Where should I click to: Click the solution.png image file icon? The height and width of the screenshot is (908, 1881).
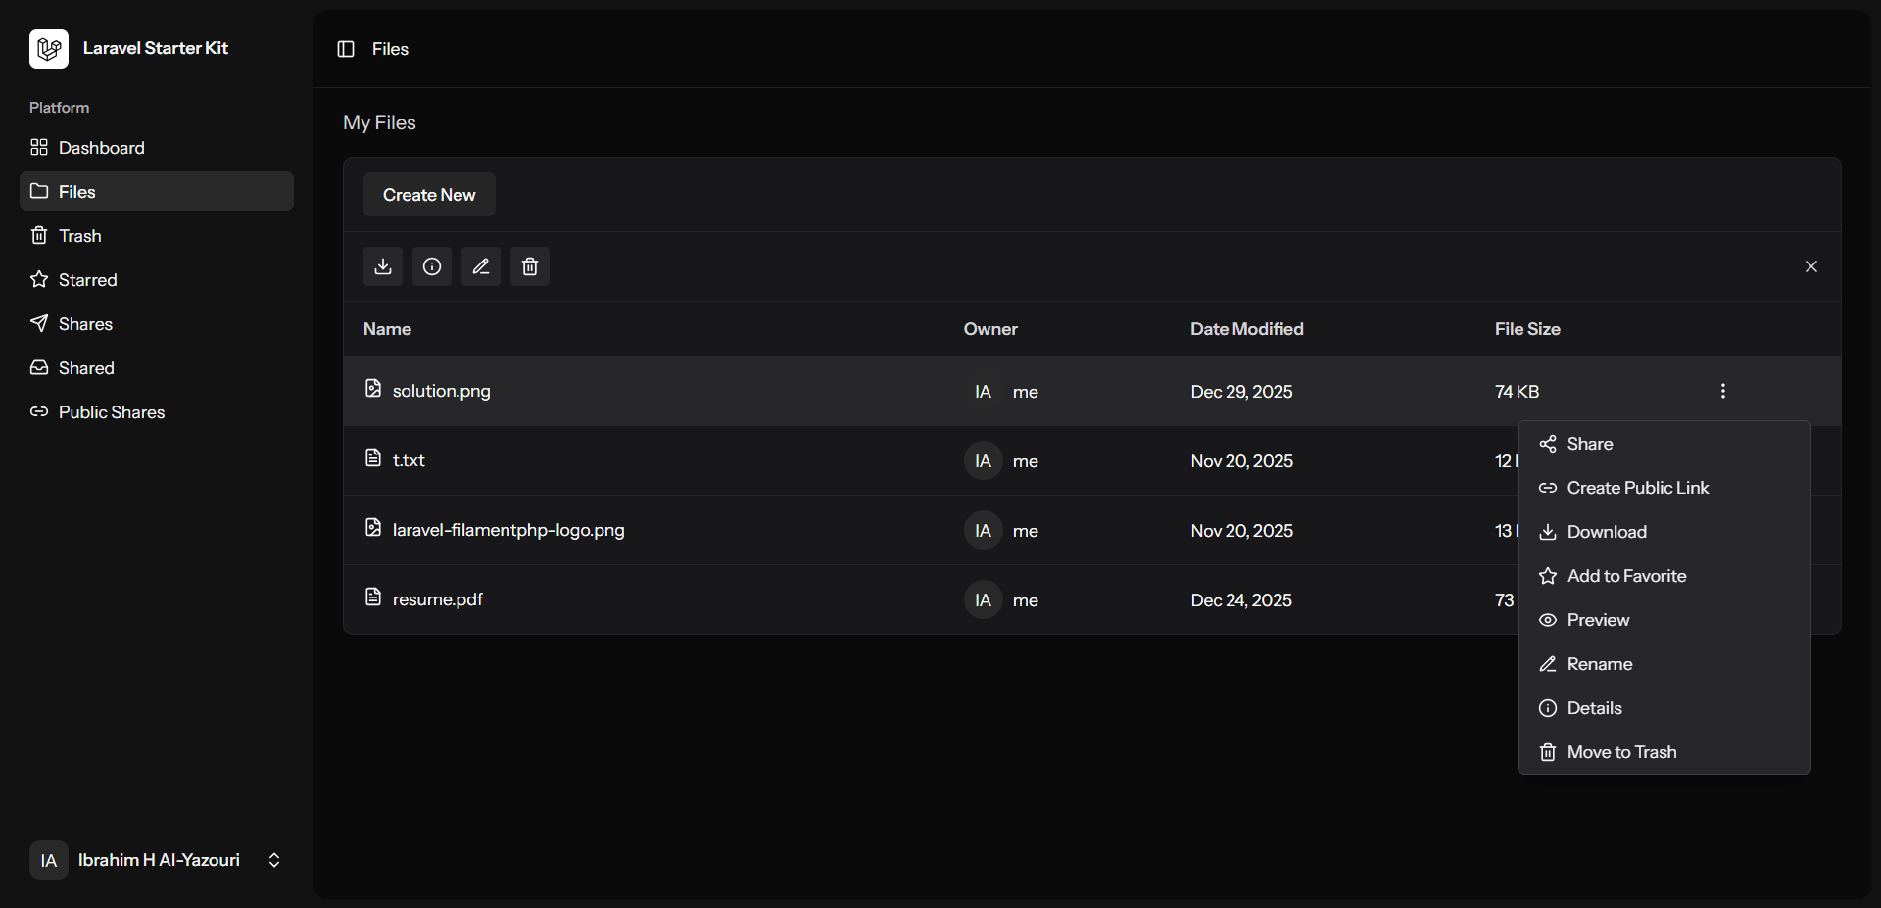coord(373,389)
